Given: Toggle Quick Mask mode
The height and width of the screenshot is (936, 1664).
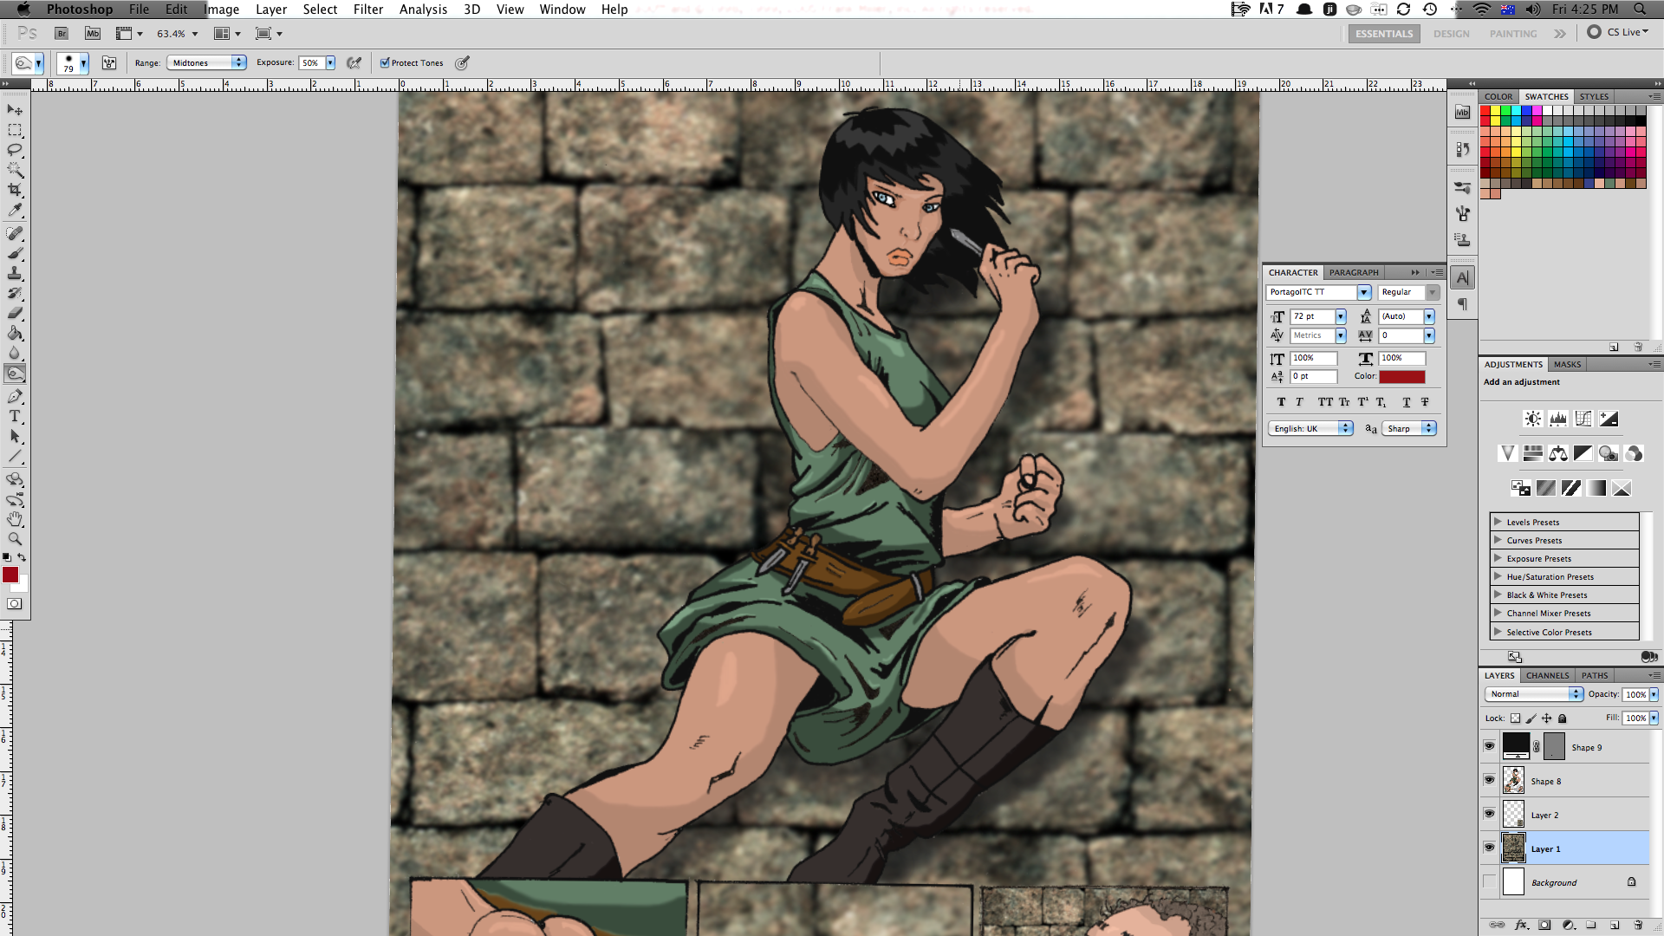Looking at the screenshot, I should [15, 604].
